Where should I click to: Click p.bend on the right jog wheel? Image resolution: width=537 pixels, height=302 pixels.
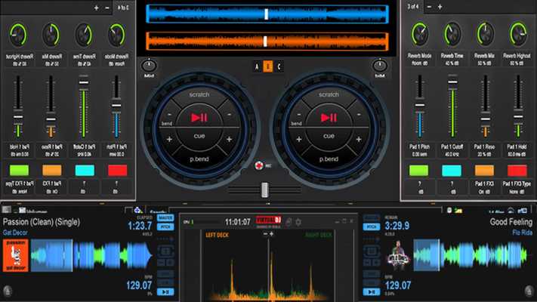pyautogui.click(x=329, y=159)
